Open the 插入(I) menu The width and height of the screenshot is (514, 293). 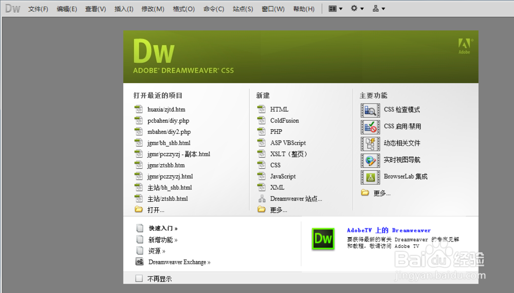pyautogui.click(x=123, y=9)
